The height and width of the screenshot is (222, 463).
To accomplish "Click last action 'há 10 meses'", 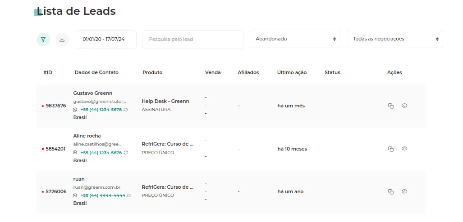I will click(x=292, y=149).
